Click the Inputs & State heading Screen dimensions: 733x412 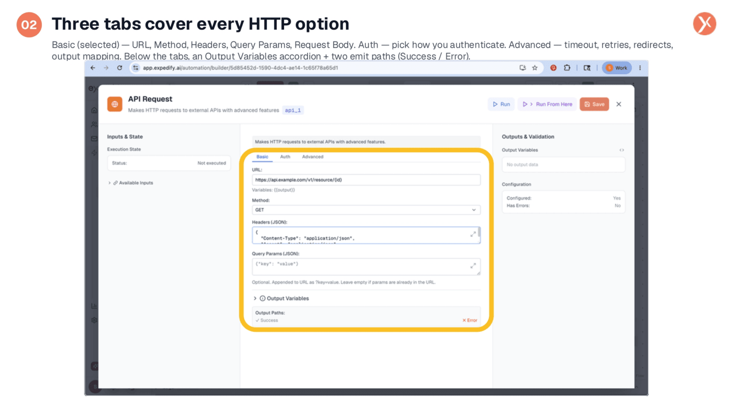(125, 137)
